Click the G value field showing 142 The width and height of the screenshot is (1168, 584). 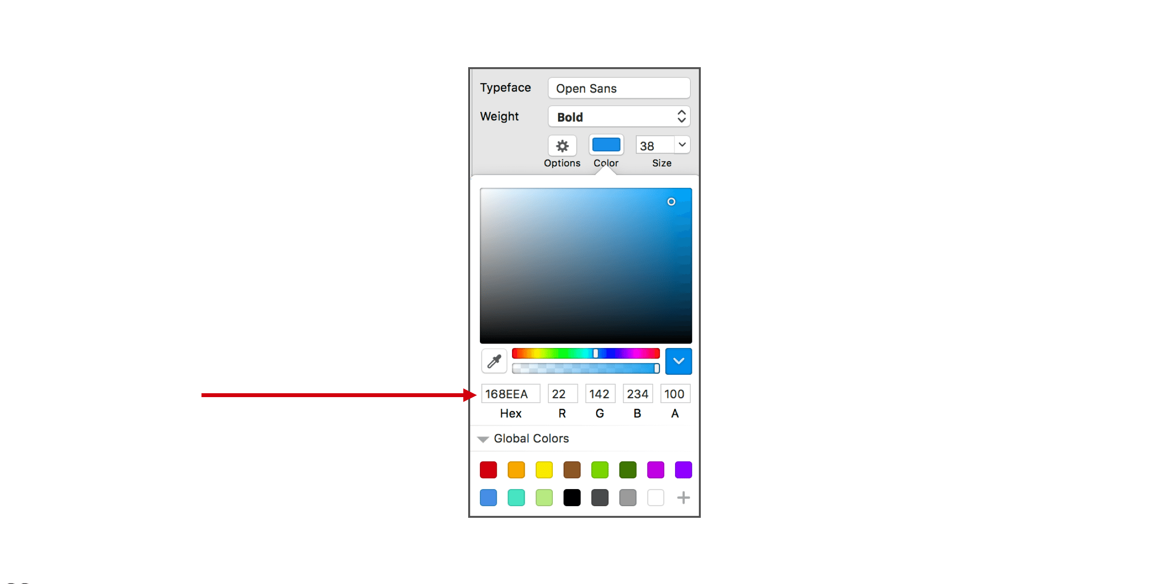(600, 394)
